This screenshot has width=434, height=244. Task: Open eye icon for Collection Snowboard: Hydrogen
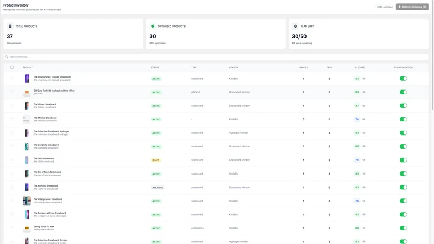tap(363, 133)
